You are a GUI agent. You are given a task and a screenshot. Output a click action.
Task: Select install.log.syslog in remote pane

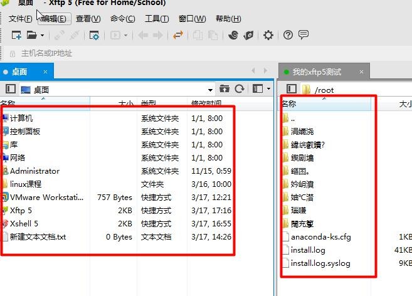[x=320, y=263]
